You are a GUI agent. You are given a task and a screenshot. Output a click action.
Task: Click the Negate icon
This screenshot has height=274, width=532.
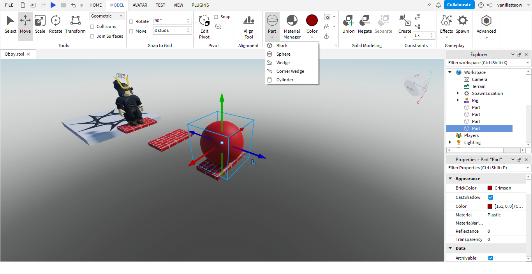click(365, 21)
